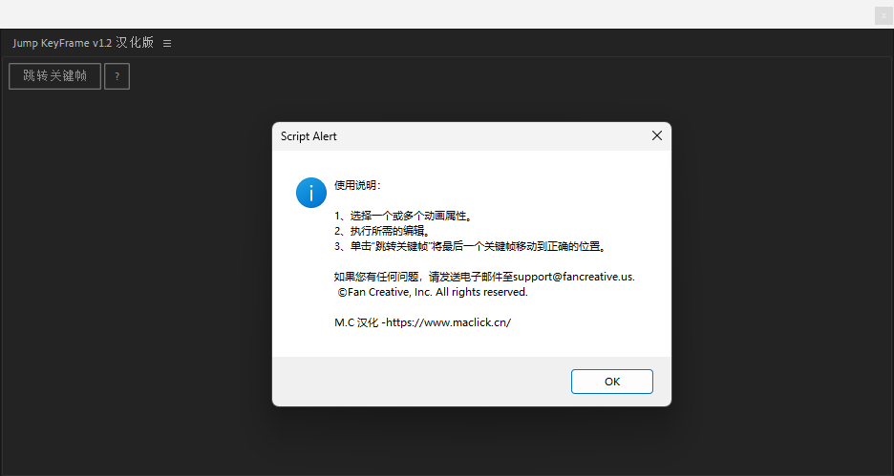Open the Jump KeyFrame panel menu icon
The height and width of the screenshot is (476, 894).
167,43
